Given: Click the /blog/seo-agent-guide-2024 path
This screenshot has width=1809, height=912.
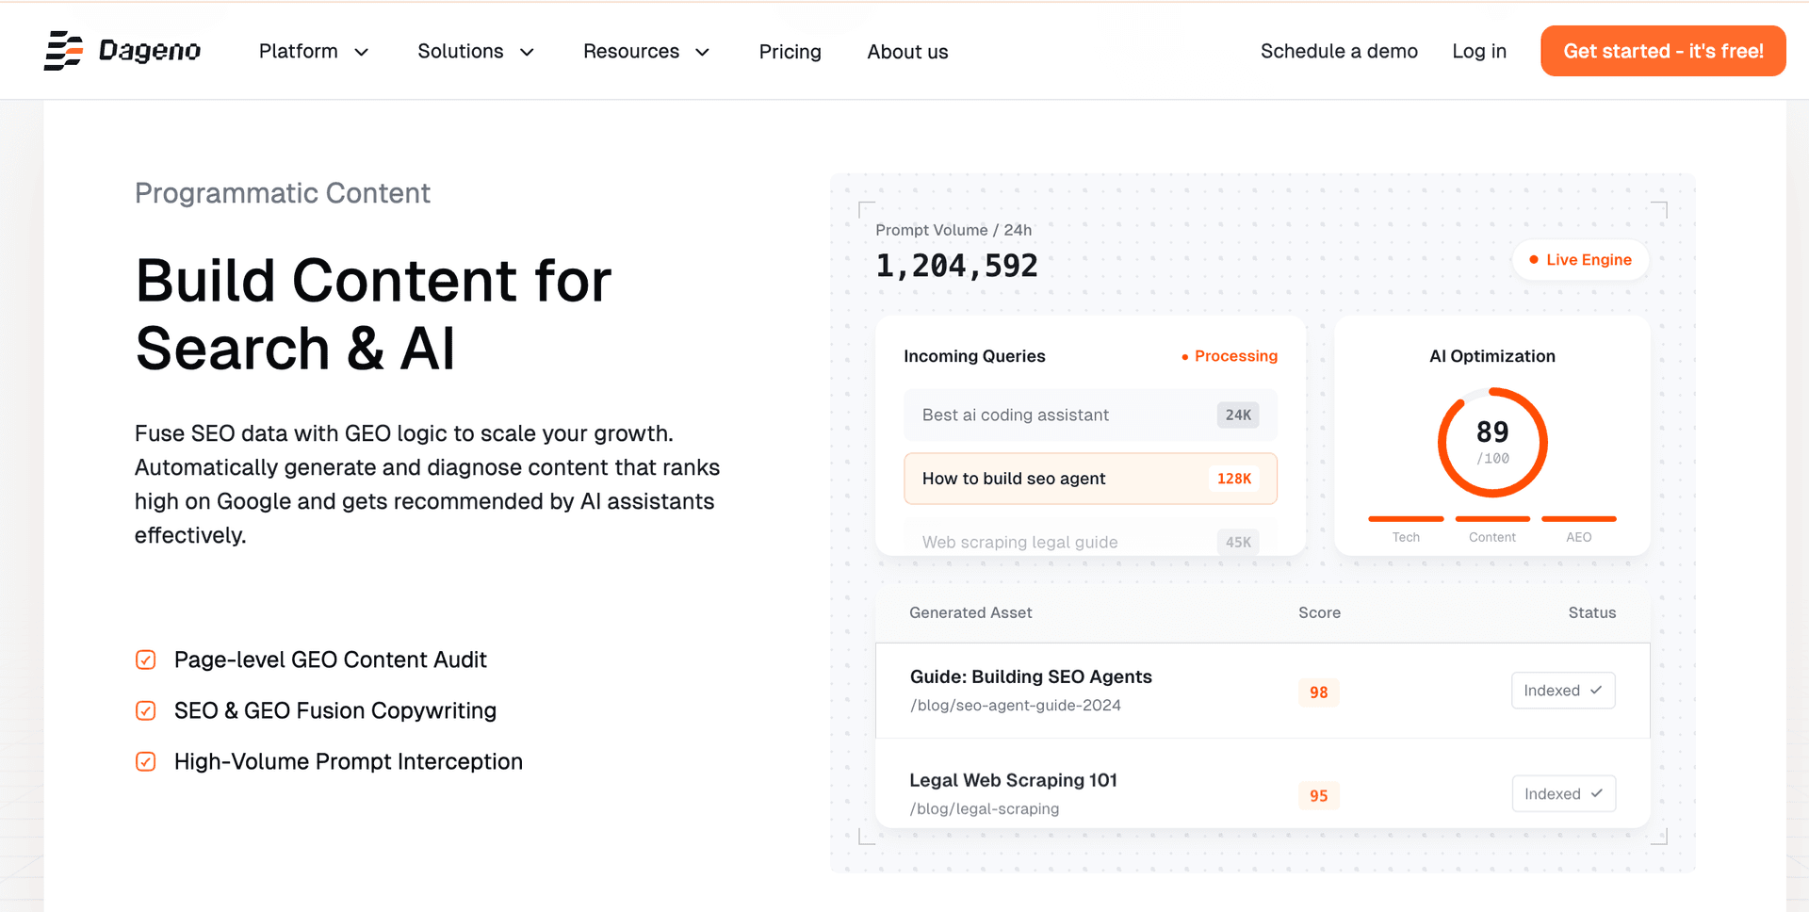Looking at the screenshot, I should (x=1016, y=705).
